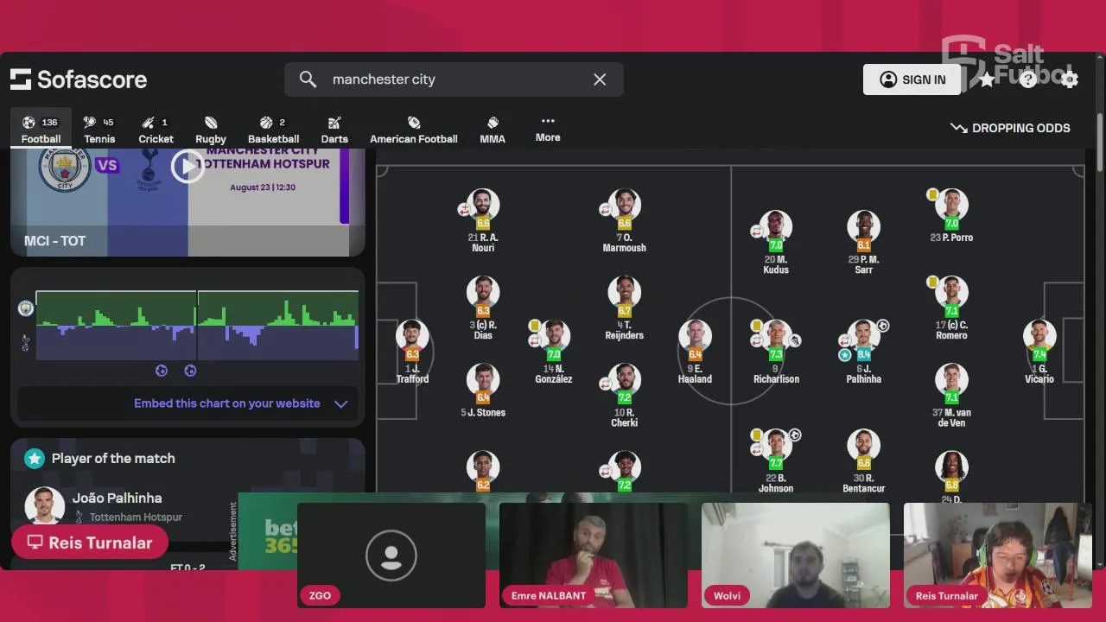The height and width of the screenshot is (622, 1106).
Task: Click the Sofascore logo
Action: click(79, 79)
